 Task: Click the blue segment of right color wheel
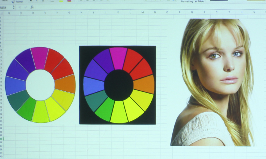tap(93, 86)
